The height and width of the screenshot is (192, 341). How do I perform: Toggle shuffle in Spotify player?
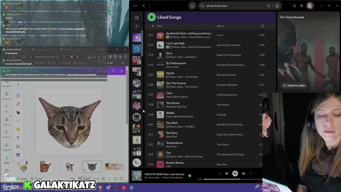point(219,174)
